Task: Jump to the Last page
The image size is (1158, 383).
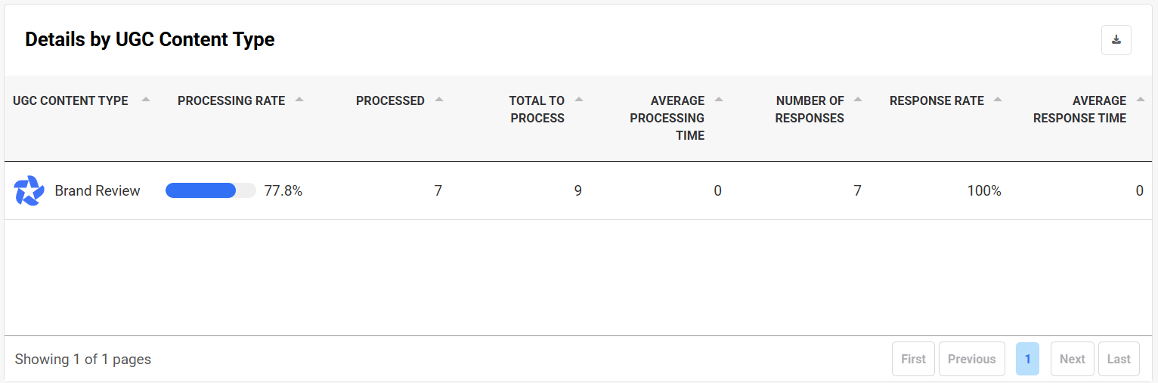Action: pos(1119,359)
